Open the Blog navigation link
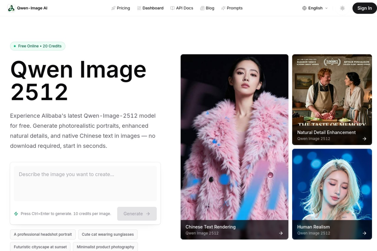The width and height of the screenshot is (377, 251). [x=207, y=8]
